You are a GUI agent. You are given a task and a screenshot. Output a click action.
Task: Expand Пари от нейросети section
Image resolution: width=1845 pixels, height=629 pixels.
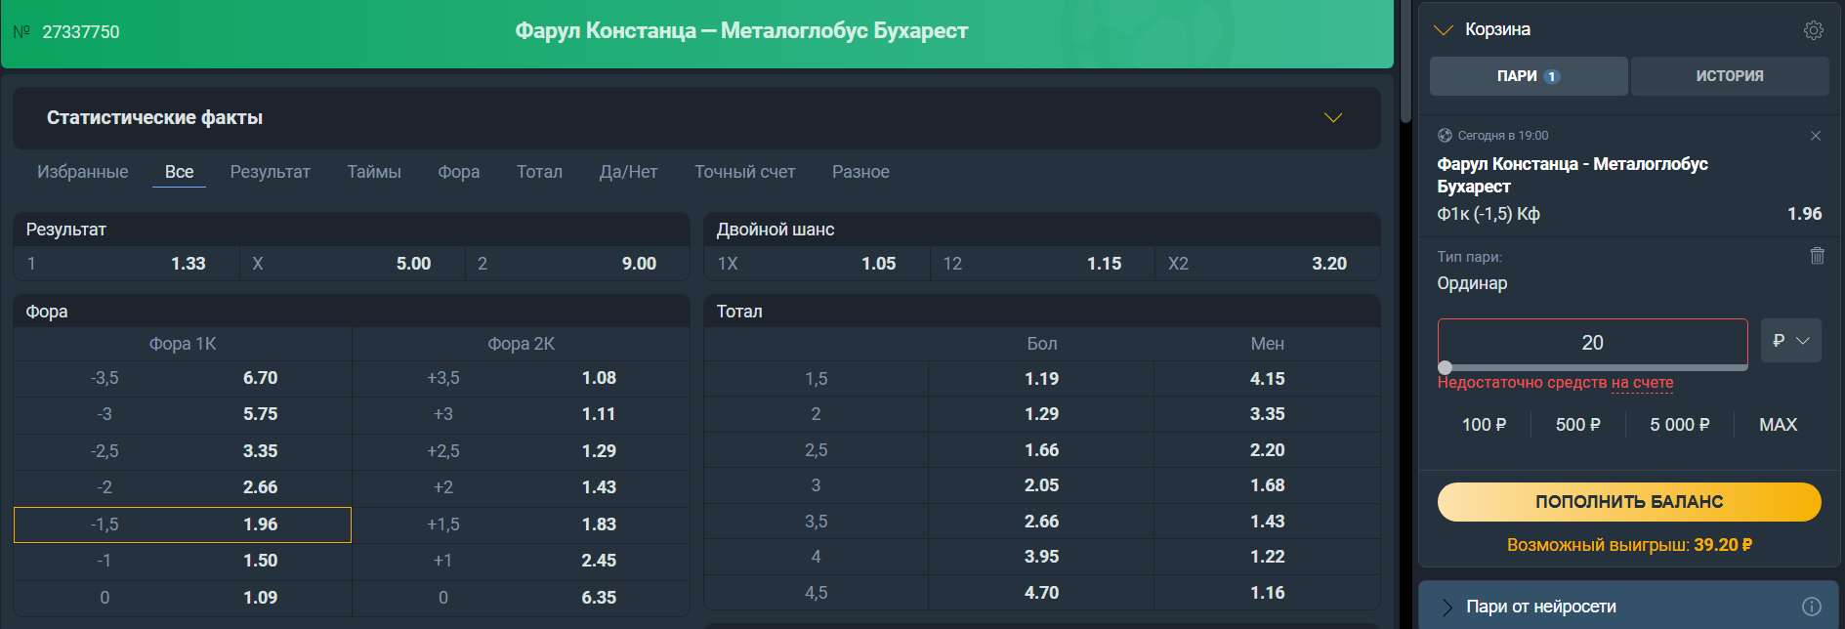point(1447,607)
